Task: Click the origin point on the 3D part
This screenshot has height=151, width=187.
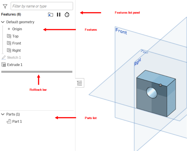Action: tap(160, 85)
